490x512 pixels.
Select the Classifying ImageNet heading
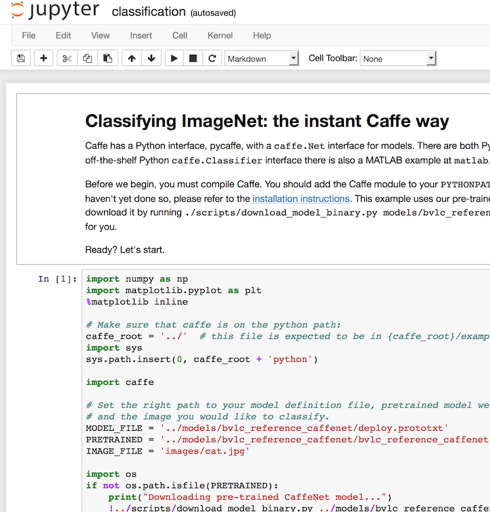tap(267, 121)
